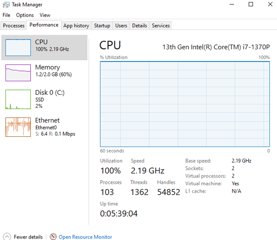
Task: Click the Task Manager title bar icon
Action: pos(6,4)
